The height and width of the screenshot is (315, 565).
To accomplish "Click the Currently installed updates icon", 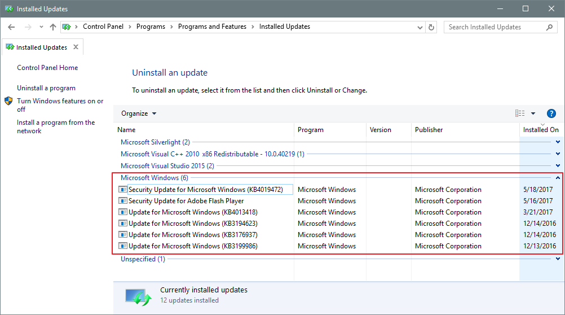I will tap(138, 297).
